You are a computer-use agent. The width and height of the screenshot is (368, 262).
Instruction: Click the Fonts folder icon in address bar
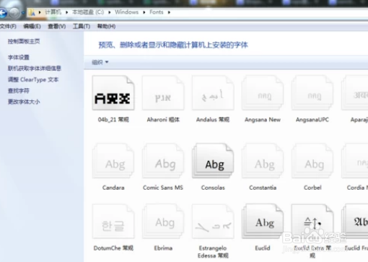(x=32, y=12)
